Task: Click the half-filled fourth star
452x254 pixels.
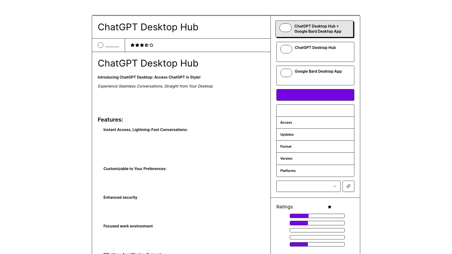Action: 147,45
